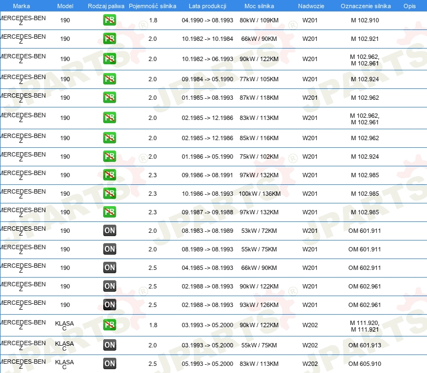427x373 pixels.
Task: Click power value 93kW / 126KM
Action: click(259, 304)
